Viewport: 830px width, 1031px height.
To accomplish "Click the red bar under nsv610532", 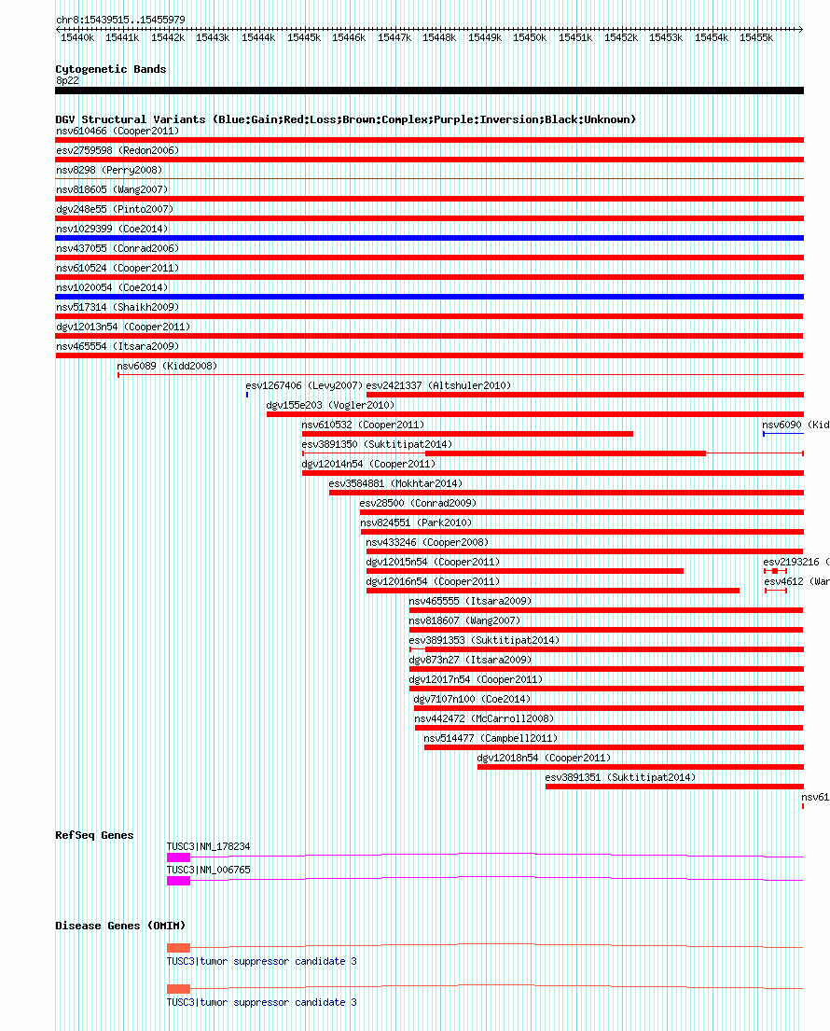I will [x=467, y=434].
